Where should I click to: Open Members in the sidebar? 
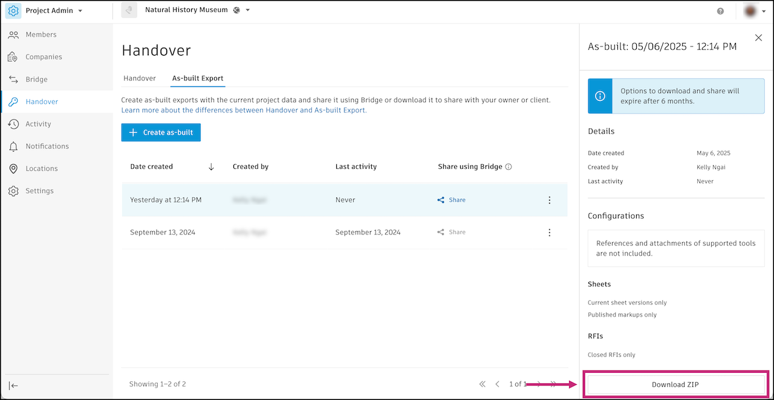(x=41, y=34)
